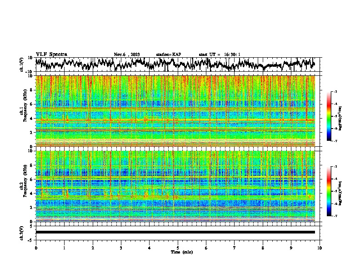Click the "-5" tick on ch.3(V) axis
360x278 pixels.
30,240
